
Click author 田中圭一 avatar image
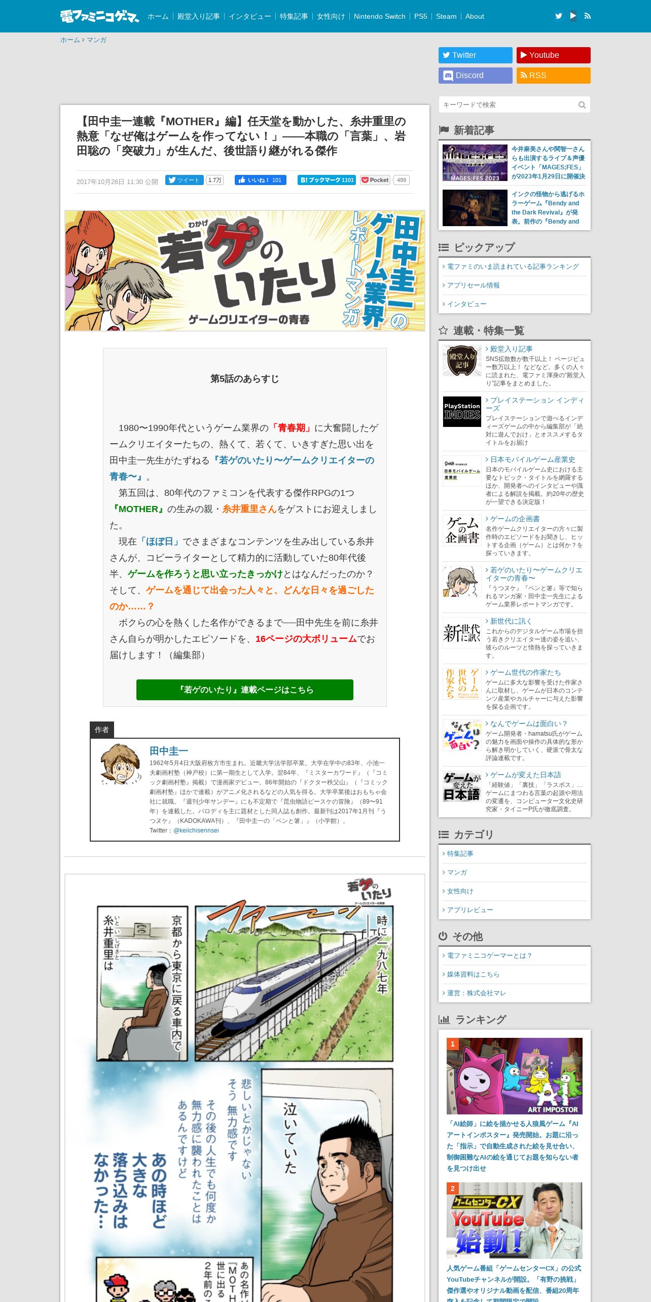[121, 765]
